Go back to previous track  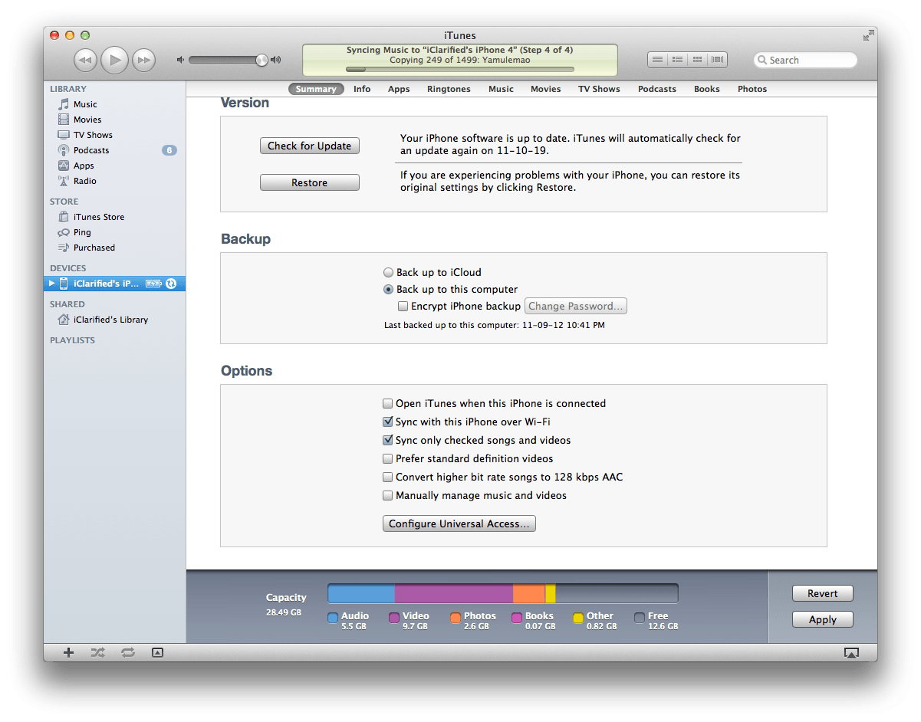(85, 60)
